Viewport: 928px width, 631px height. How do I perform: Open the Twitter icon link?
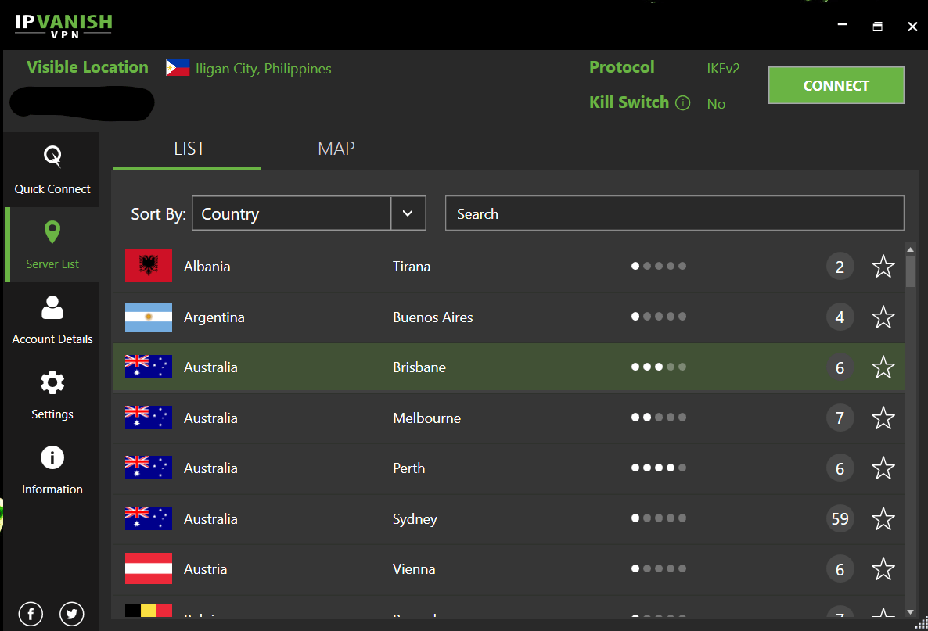click(72, 614)
